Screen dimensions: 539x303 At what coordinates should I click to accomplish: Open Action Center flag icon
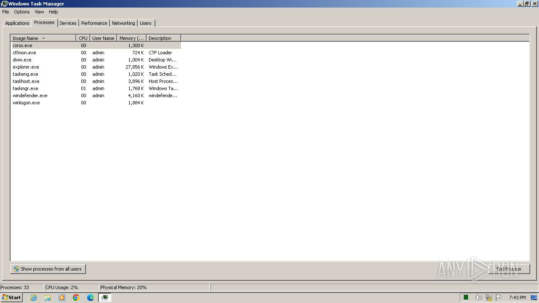499,298
